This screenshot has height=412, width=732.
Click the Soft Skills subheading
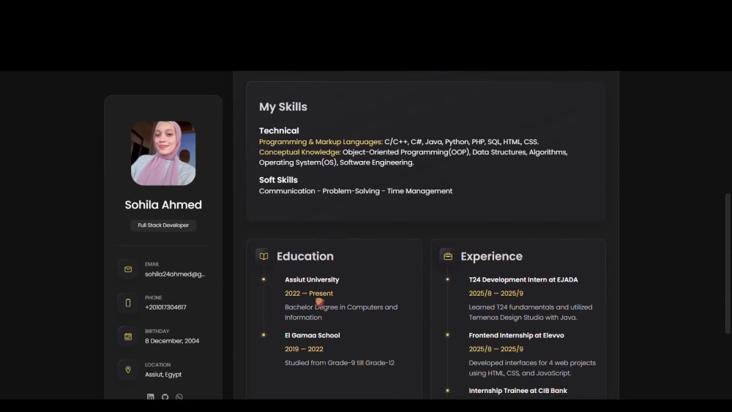(278, 179)
